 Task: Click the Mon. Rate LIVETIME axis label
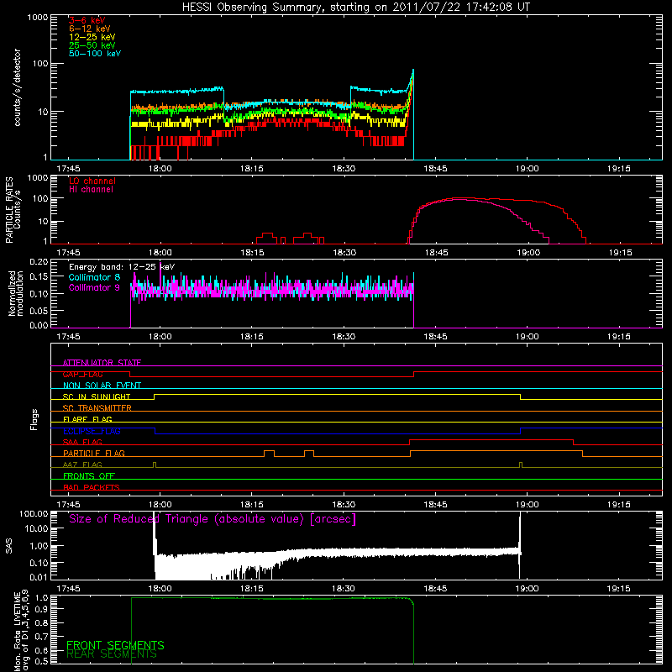[21, 631]
